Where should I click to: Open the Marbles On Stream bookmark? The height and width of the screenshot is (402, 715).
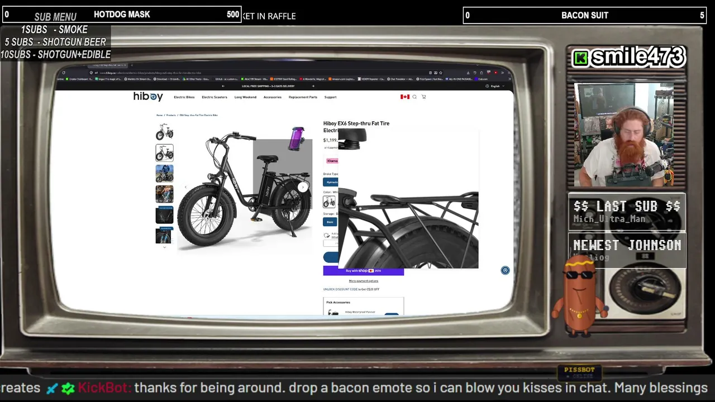pyautogui.click(x=138, y=79)
